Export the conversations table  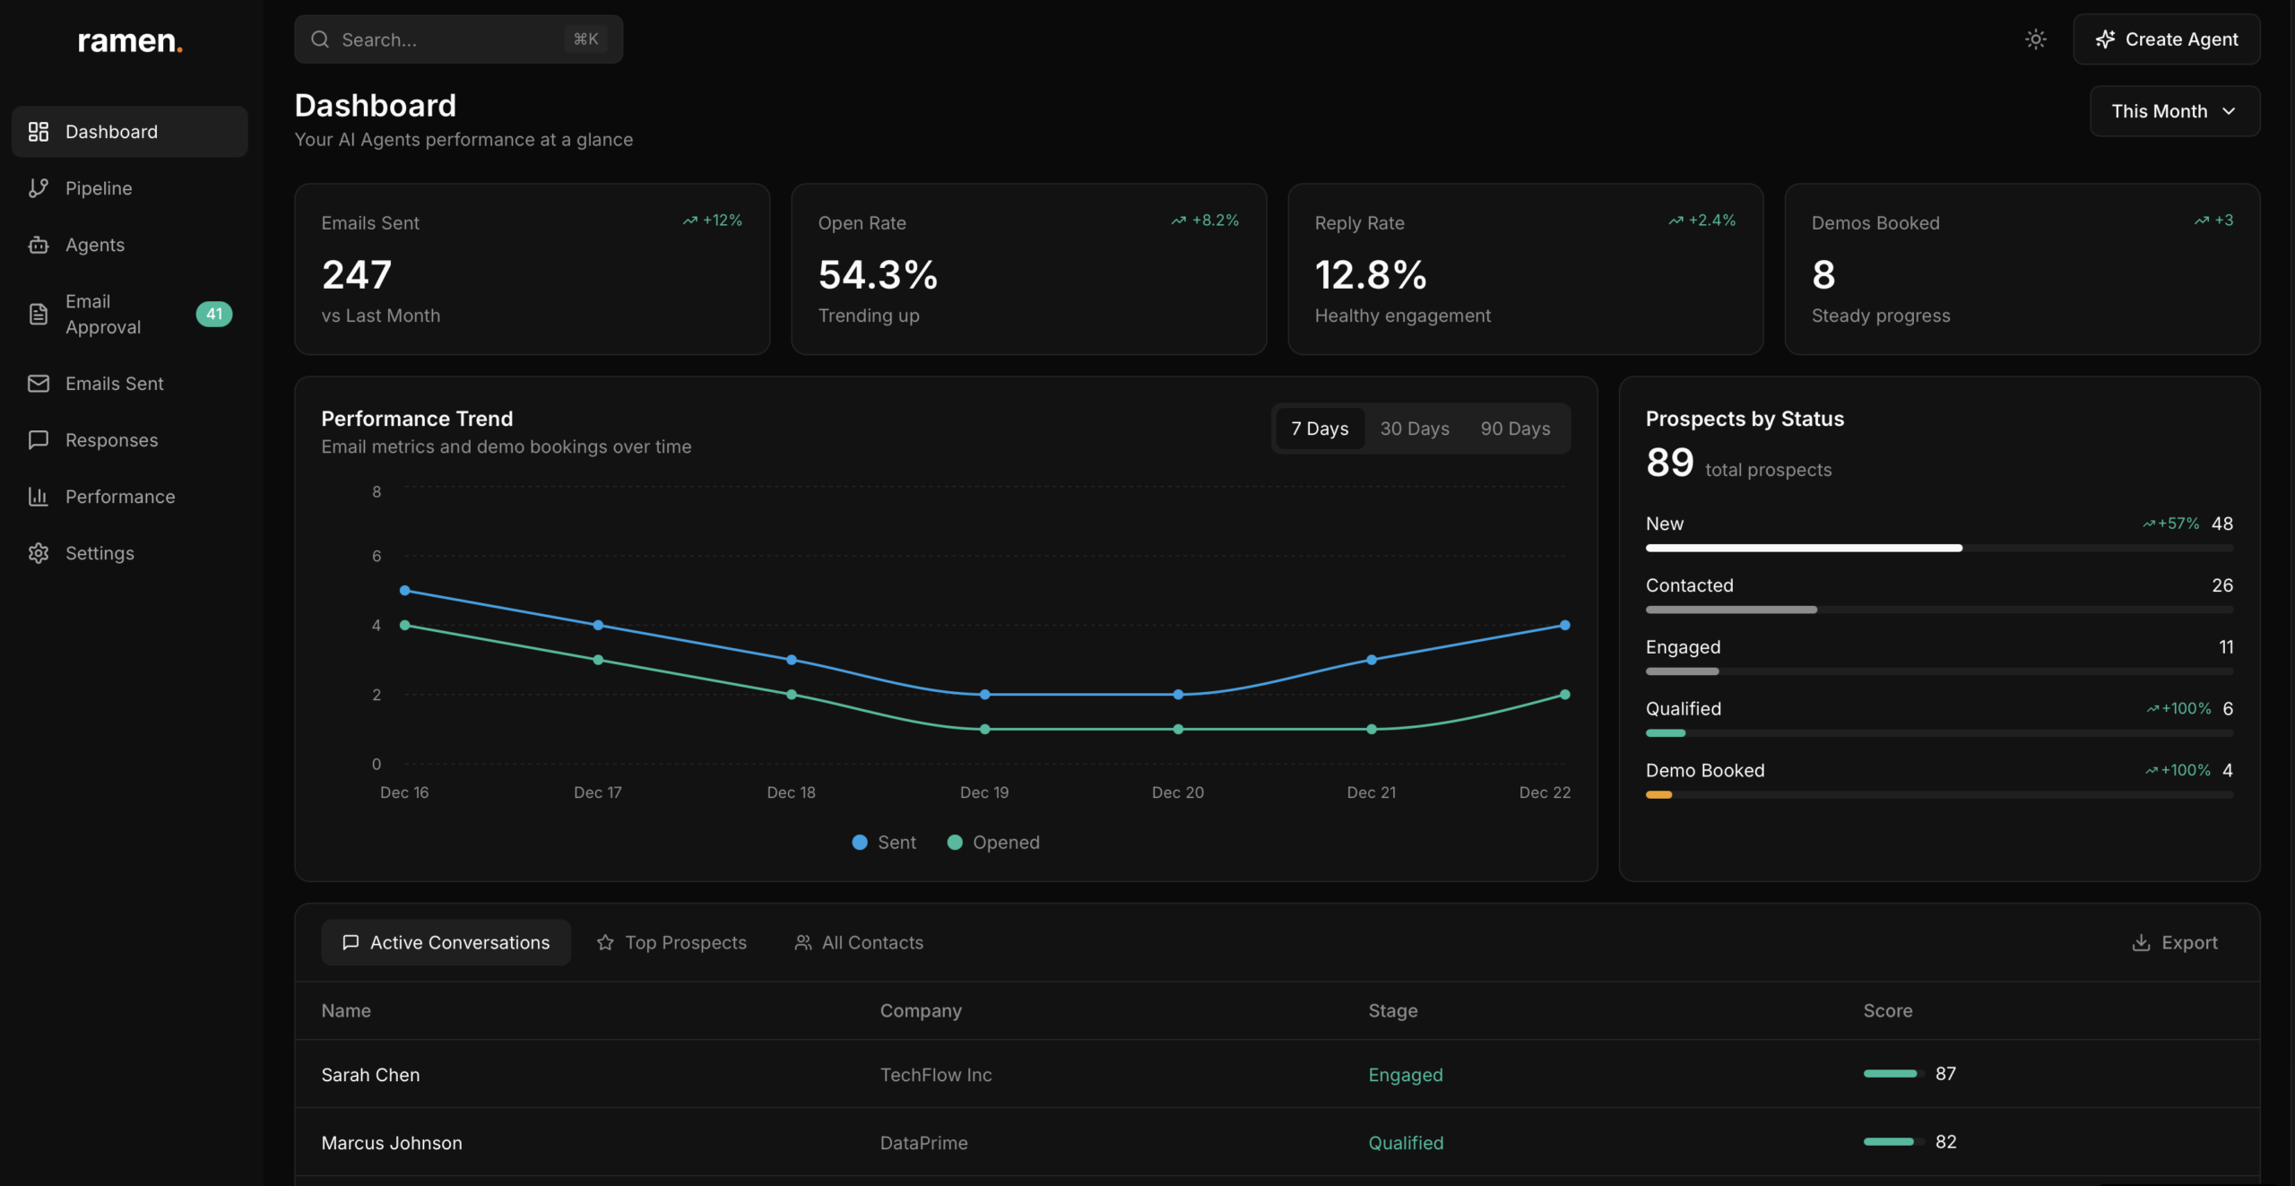point(2174,942)
